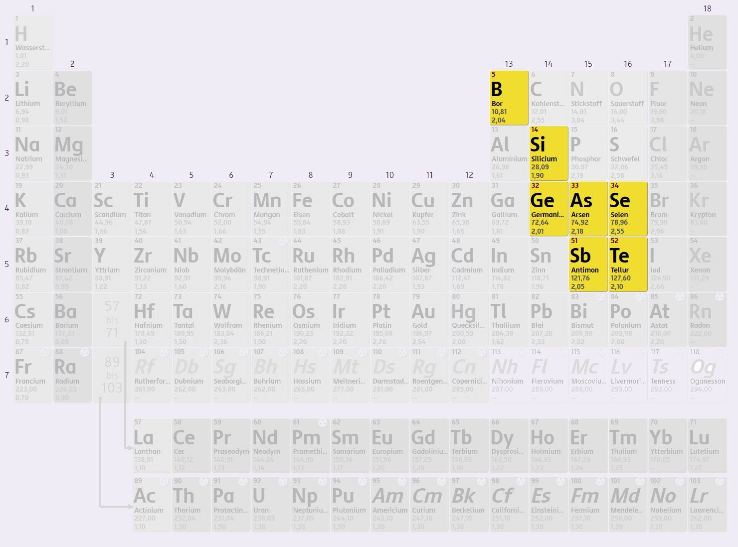Open the Silber (Ag) tile
The image size is (738, 547).
coord(430,264)
